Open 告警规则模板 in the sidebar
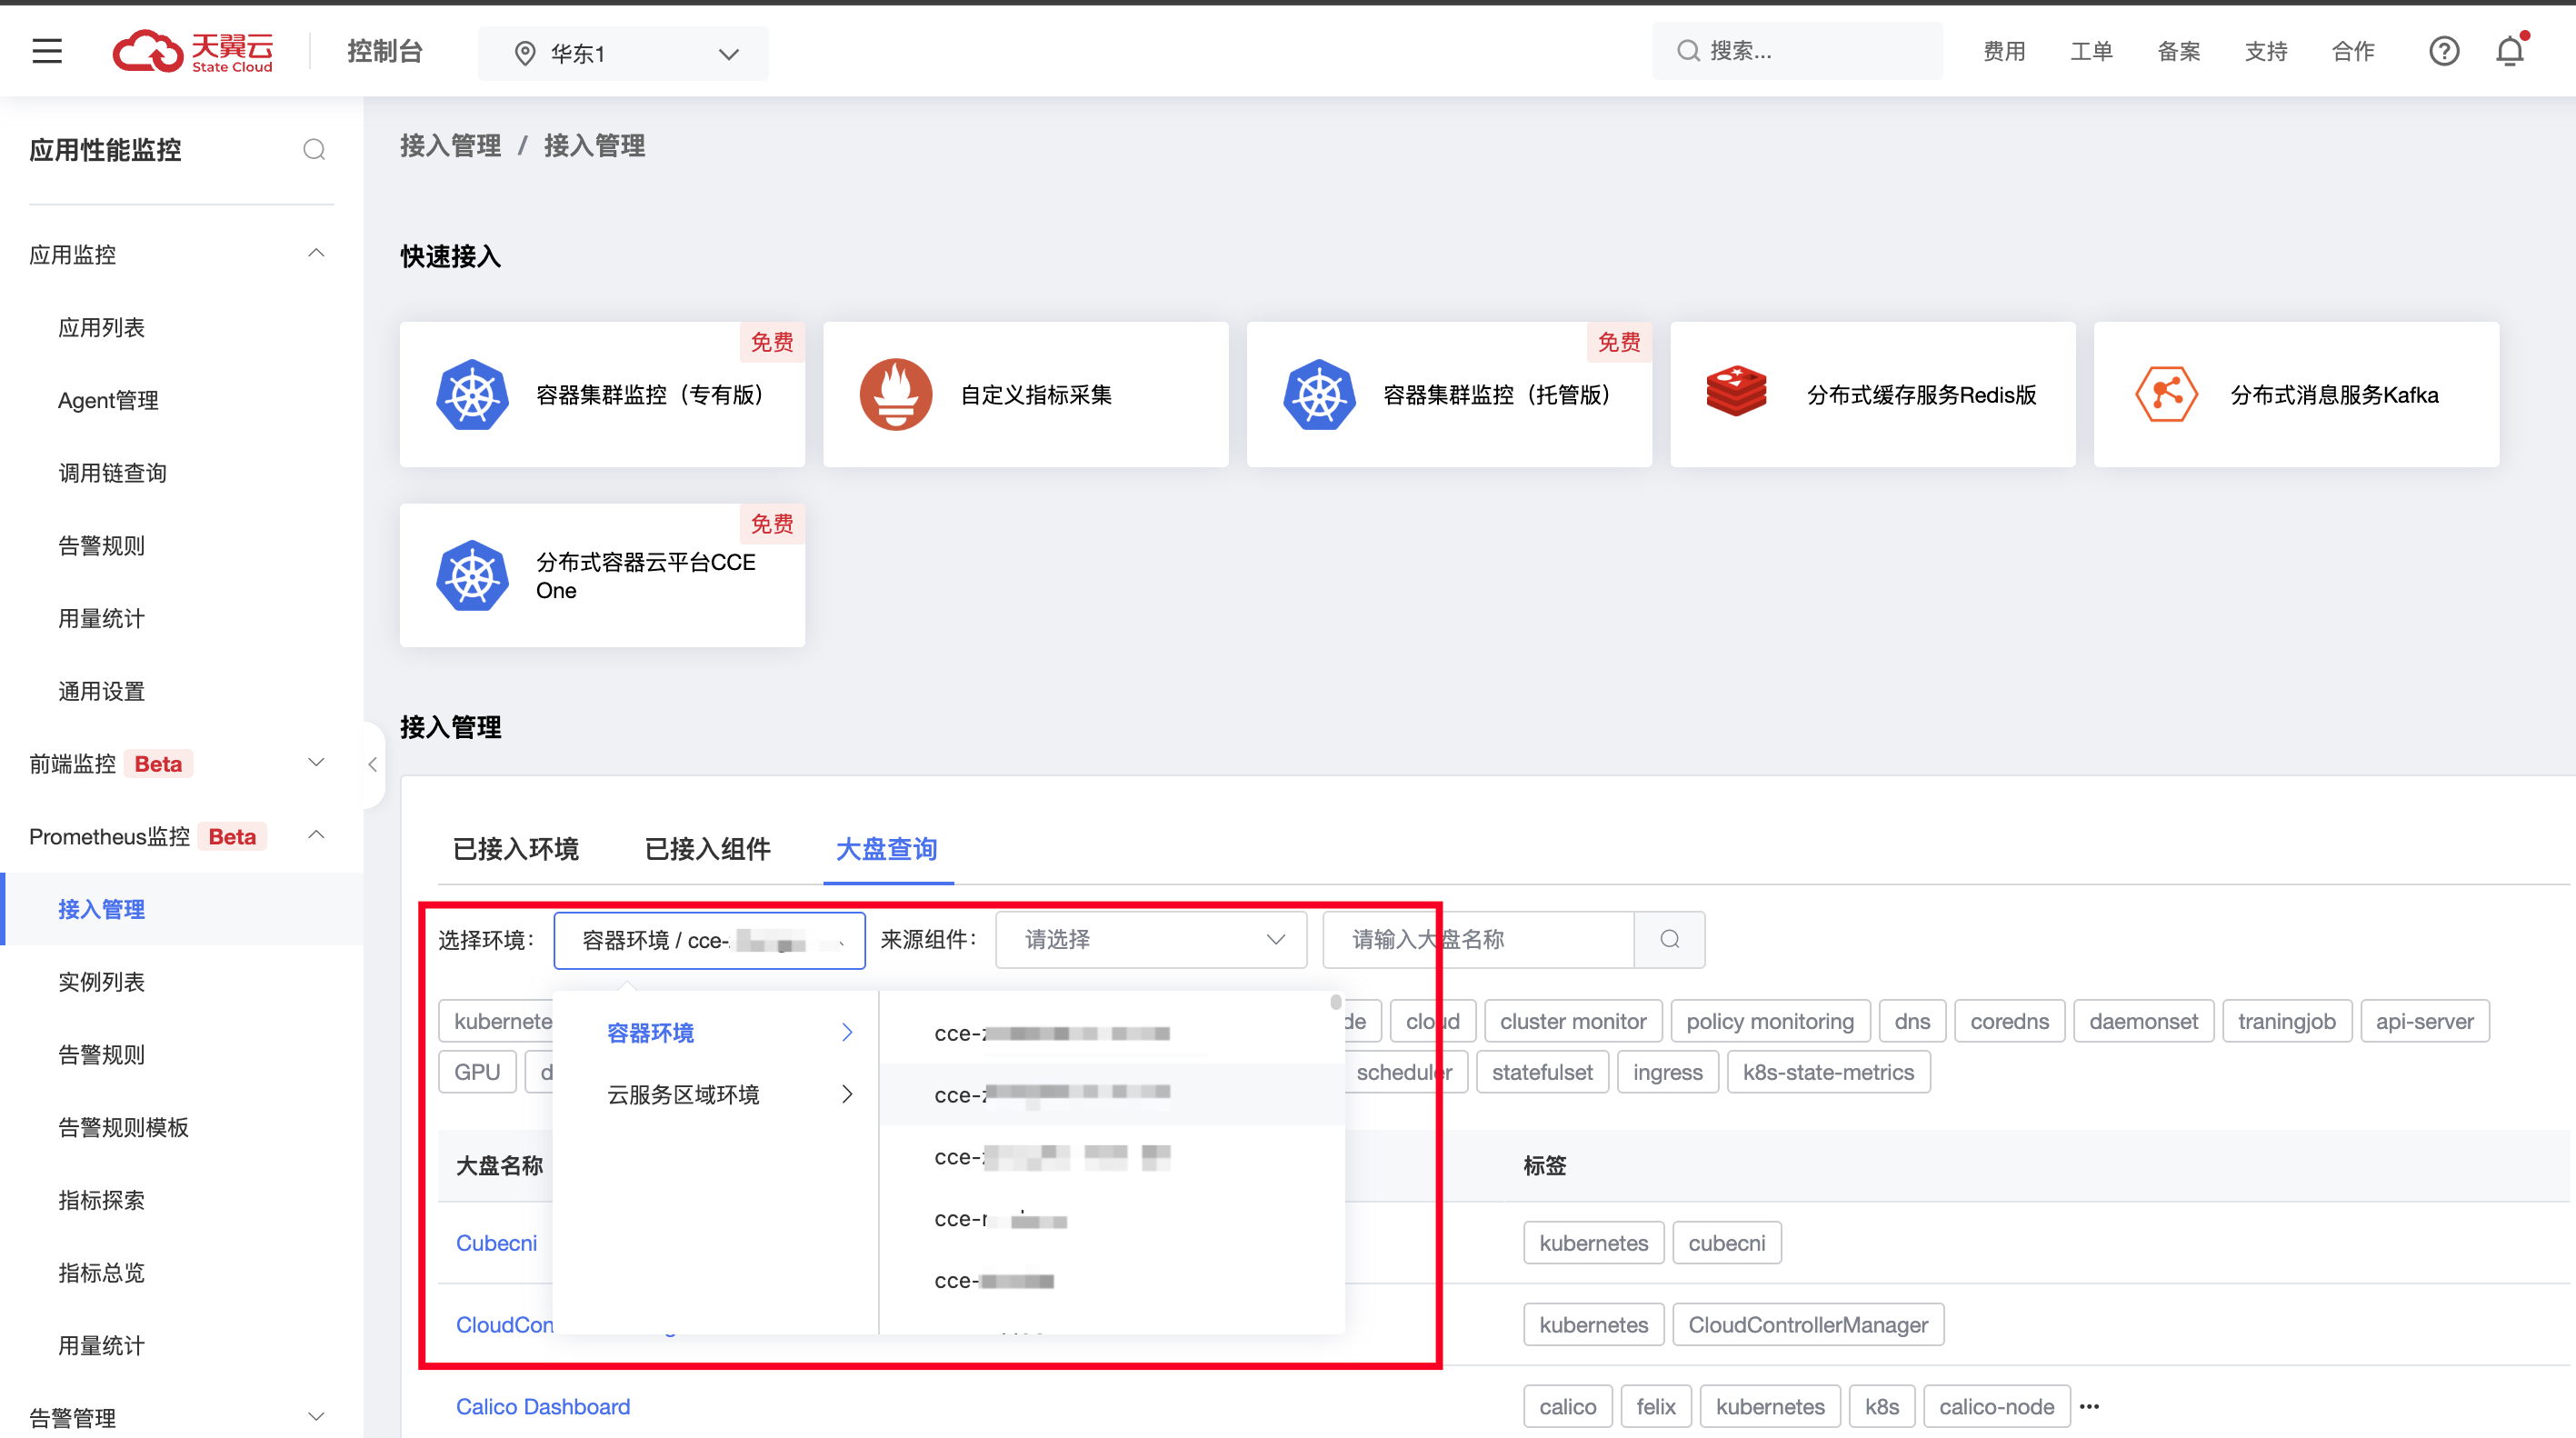This screenshot has width=2576, height=1438. (x=123, y=1127)
